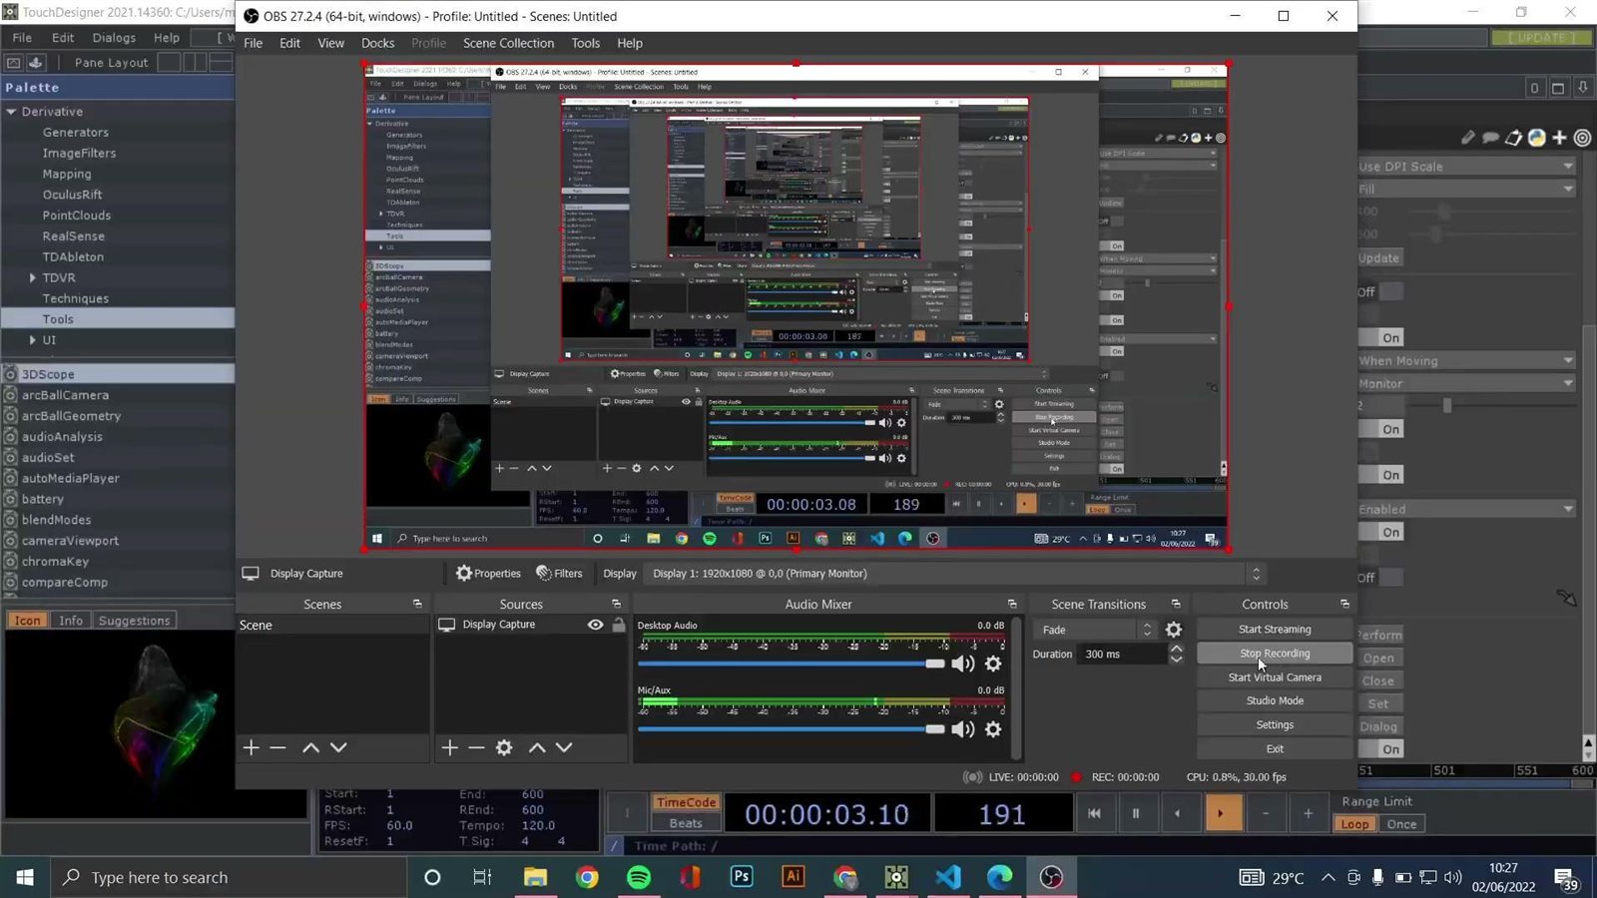Open Photoshop from the taskbar
The height and width of the screenshot is (898, 1597).
point(742,877)
